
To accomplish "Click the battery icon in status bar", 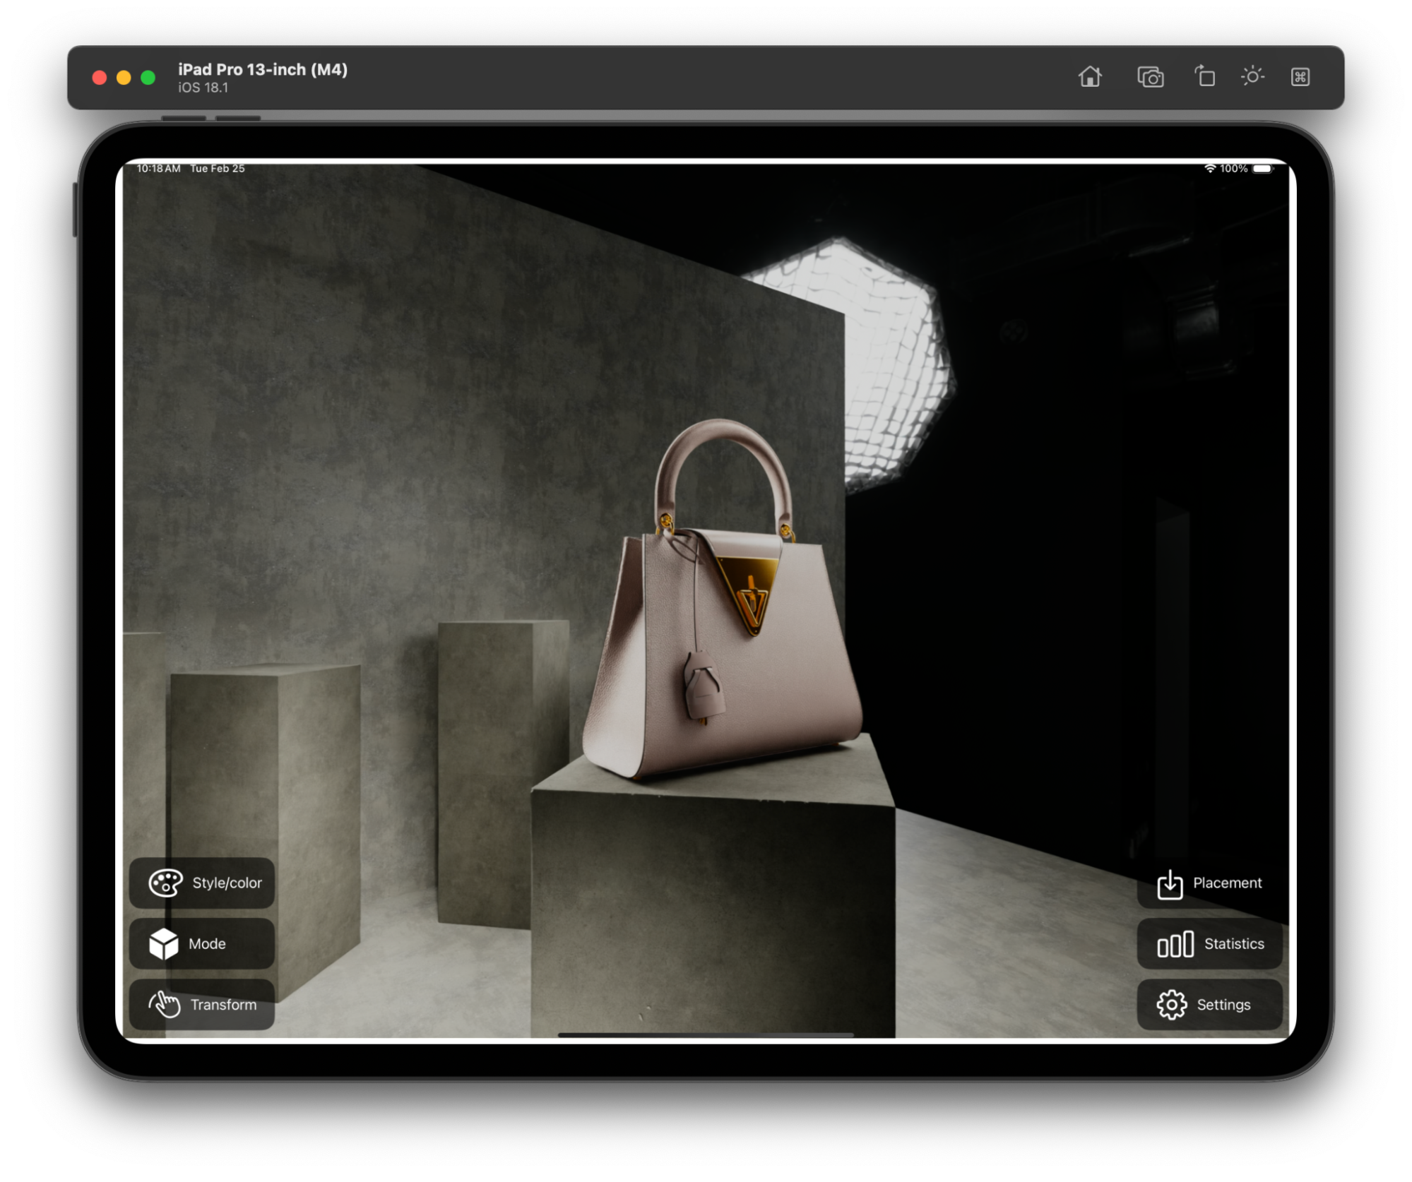I will click(x=1263, y=168).
